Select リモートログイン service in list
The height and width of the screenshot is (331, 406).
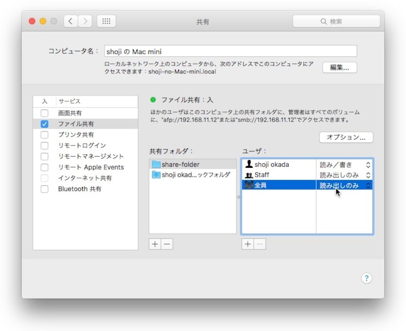pos(82,145)
